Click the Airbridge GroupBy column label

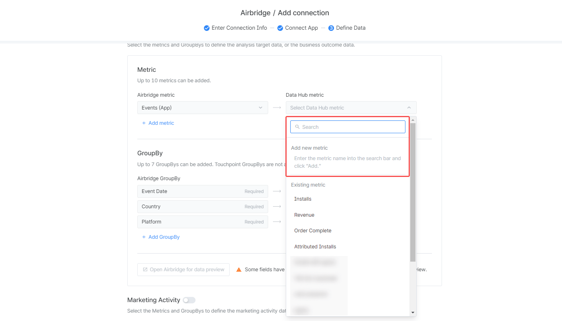point(159,179)
